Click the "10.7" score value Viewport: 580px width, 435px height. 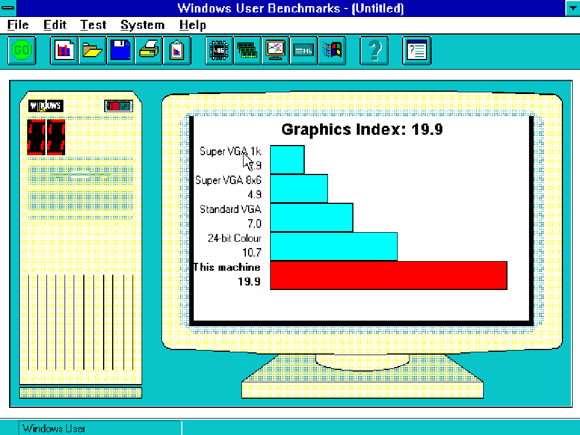tap(251, 253)
